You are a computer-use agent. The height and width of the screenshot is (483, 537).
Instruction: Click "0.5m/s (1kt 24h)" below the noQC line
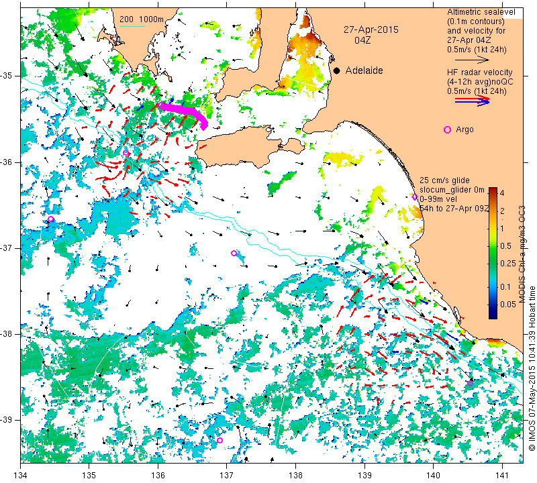point(477,91)
